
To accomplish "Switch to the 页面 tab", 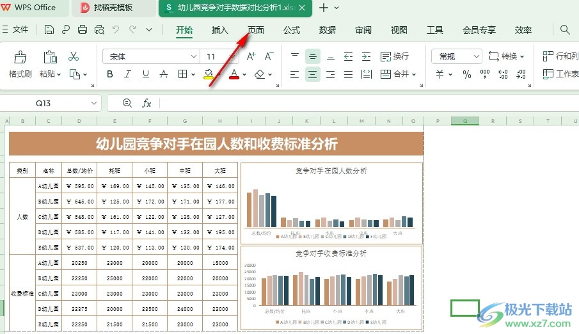I will click(255, 30).
